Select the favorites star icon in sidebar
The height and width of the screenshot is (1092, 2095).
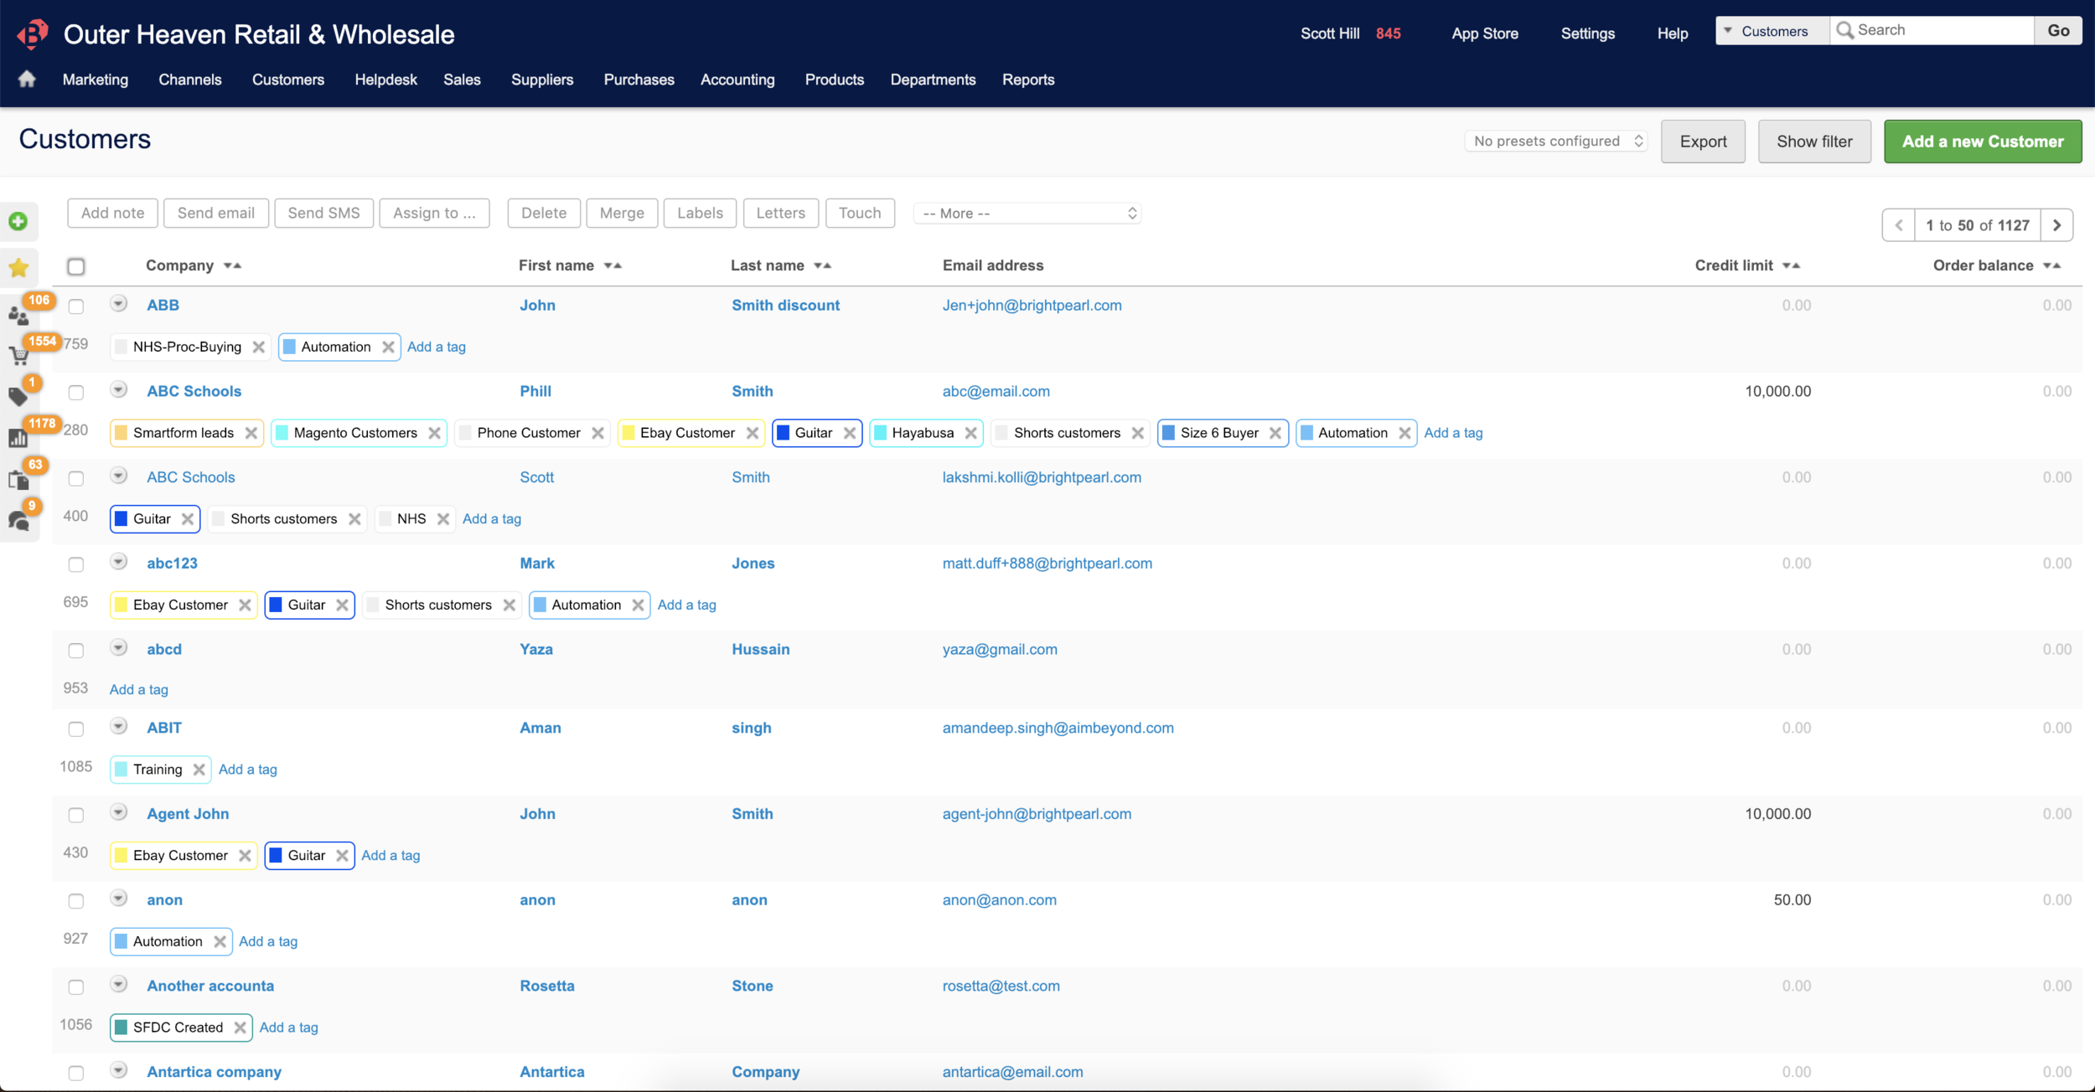tap(18, 267)
